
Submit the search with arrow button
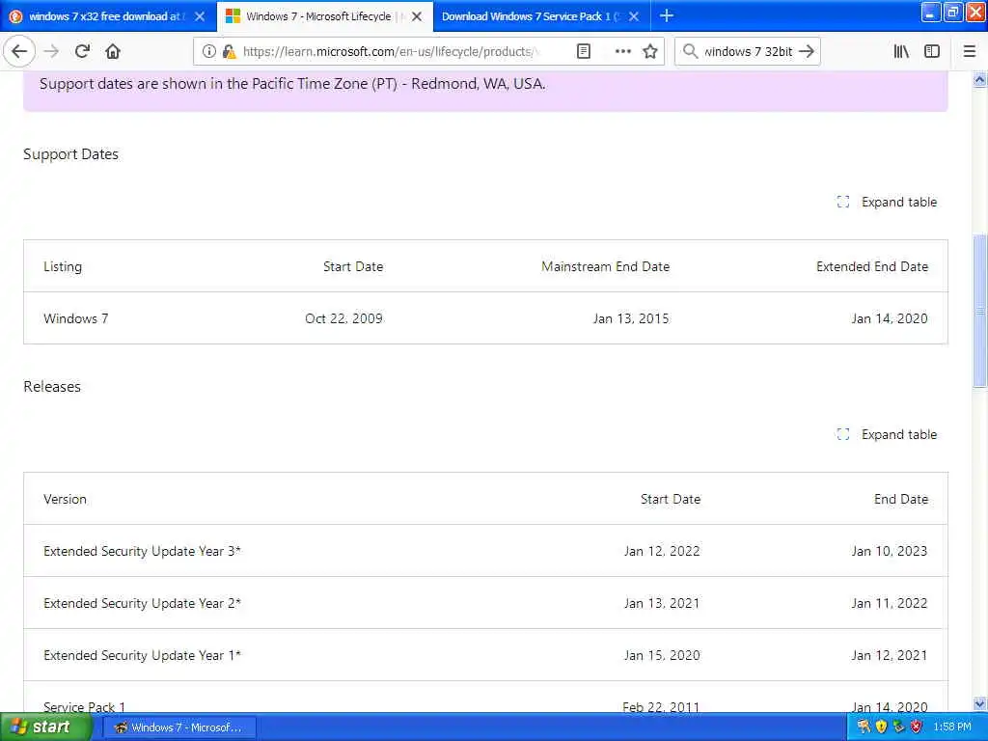tap(807, 52)
